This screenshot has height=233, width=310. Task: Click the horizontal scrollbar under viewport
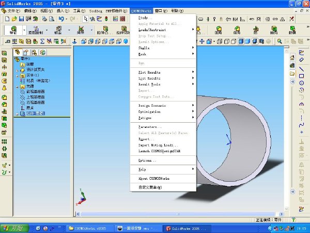click(x=178, y=214)
